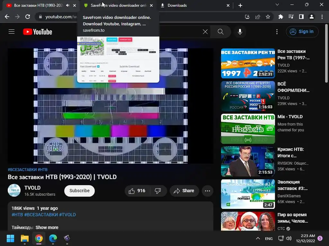This screenshot has height=246, width=329.
Task: Open the volume tray icon
Action: pos(289,238)
